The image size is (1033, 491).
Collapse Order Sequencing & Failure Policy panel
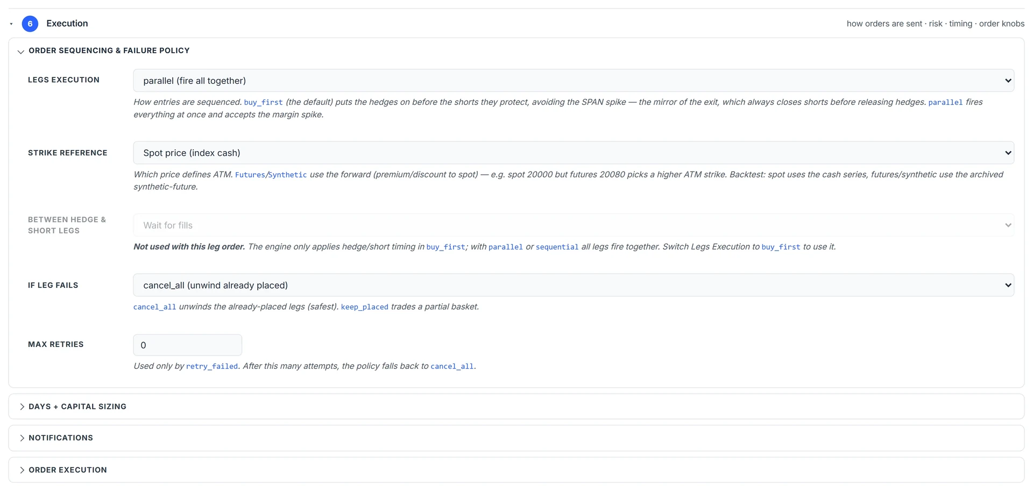click(x=21, y=51)
